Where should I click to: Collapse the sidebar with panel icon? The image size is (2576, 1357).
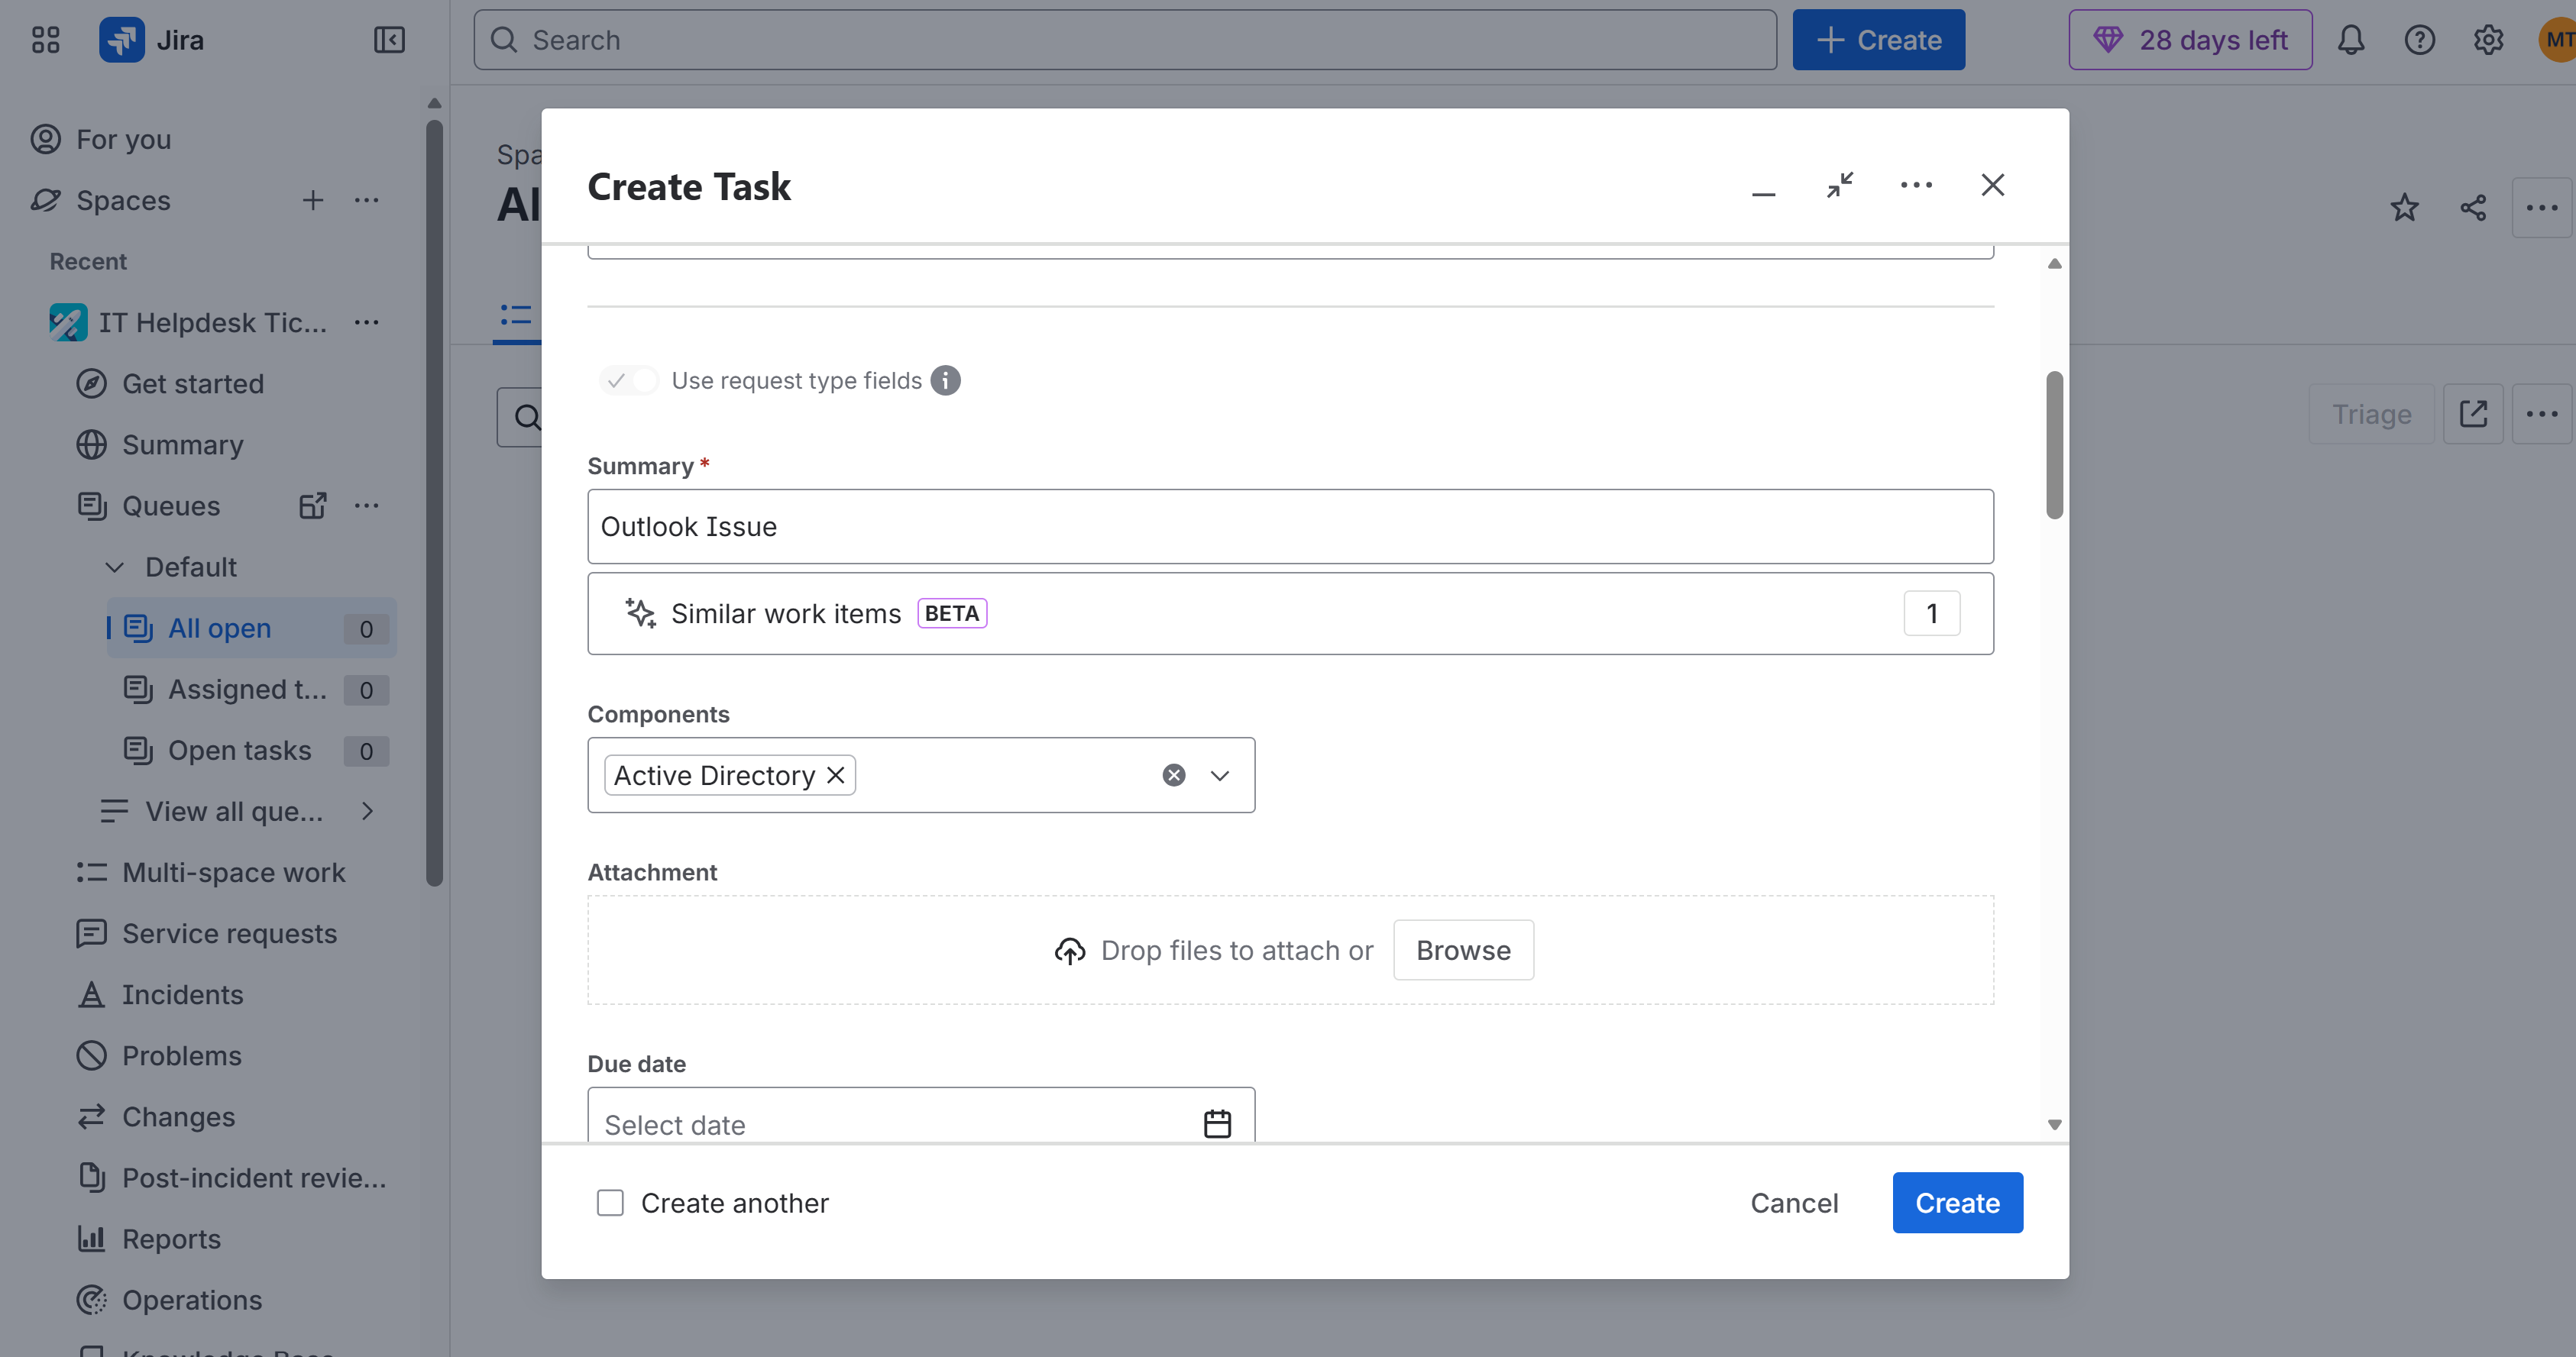click(x=389, y=40)
